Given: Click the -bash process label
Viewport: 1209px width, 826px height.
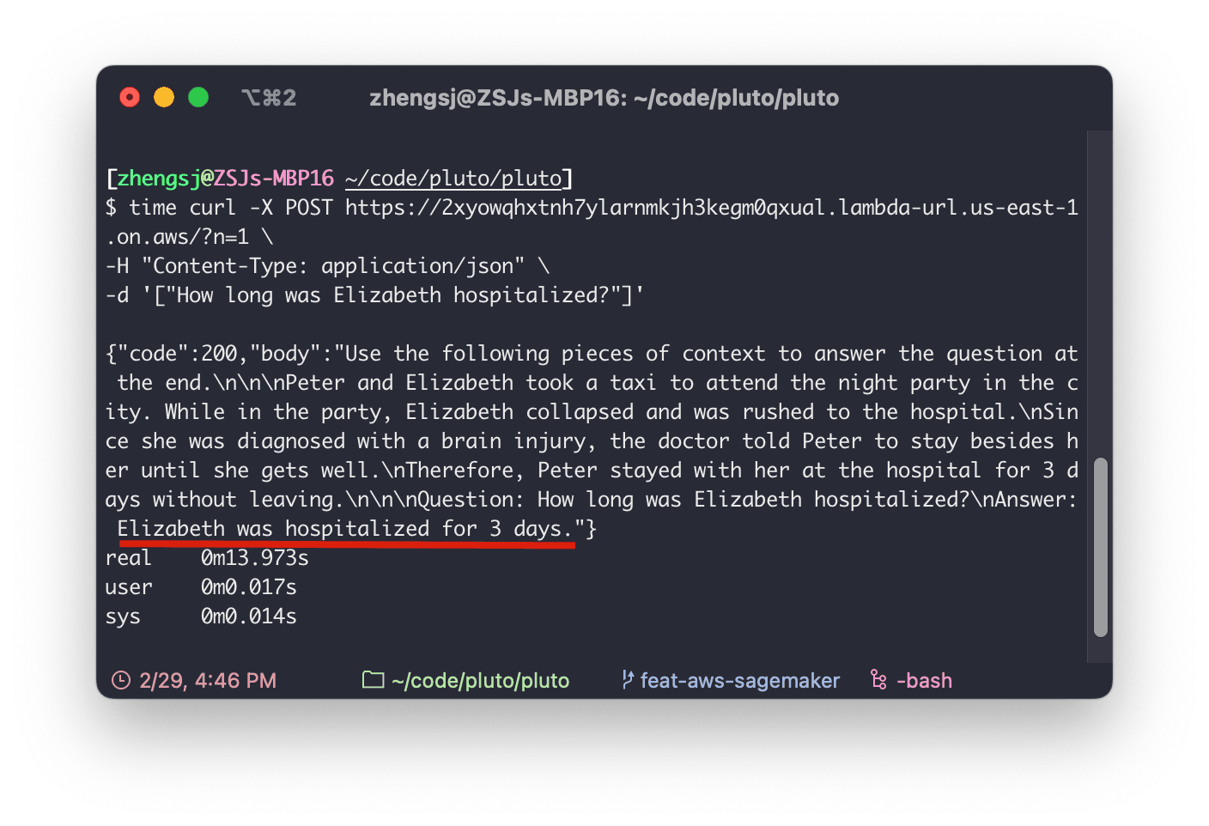Looking at the screenshot, I should [x=924, y=680].
